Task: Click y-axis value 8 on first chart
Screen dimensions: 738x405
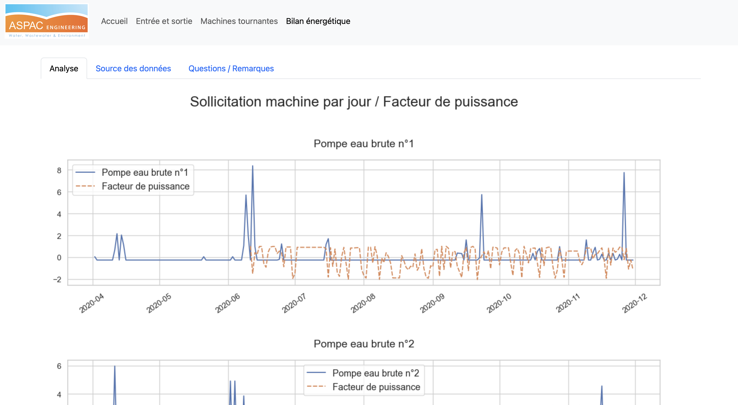Action: coord(59,171)
